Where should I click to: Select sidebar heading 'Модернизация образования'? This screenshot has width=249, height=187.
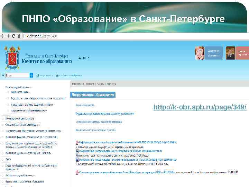(18, 87)
